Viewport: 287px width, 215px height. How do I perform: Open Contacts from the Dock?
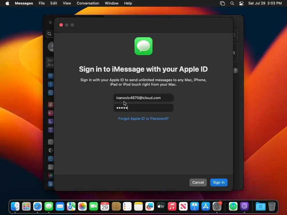[116, 207]
